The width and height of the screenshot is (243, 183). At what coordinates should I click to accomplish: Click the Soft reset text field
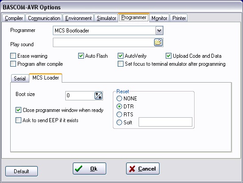[165, 122]
